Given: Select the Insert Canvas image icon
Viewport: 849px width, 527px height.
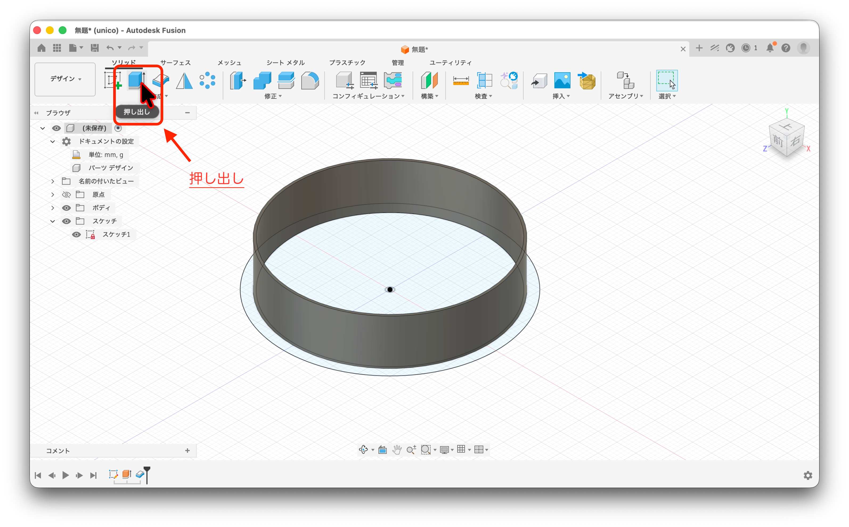Looking at the screenshot, I should (562, 81).
